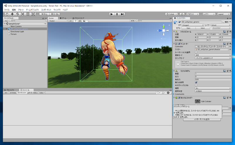Viewport: 235px width, 145px height.
Task: Click position Y field 172.805
Action: pos(214,34)
